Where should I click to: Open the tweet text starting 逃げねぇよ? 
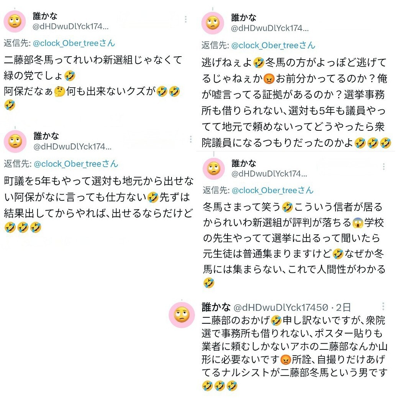point(295,102)
